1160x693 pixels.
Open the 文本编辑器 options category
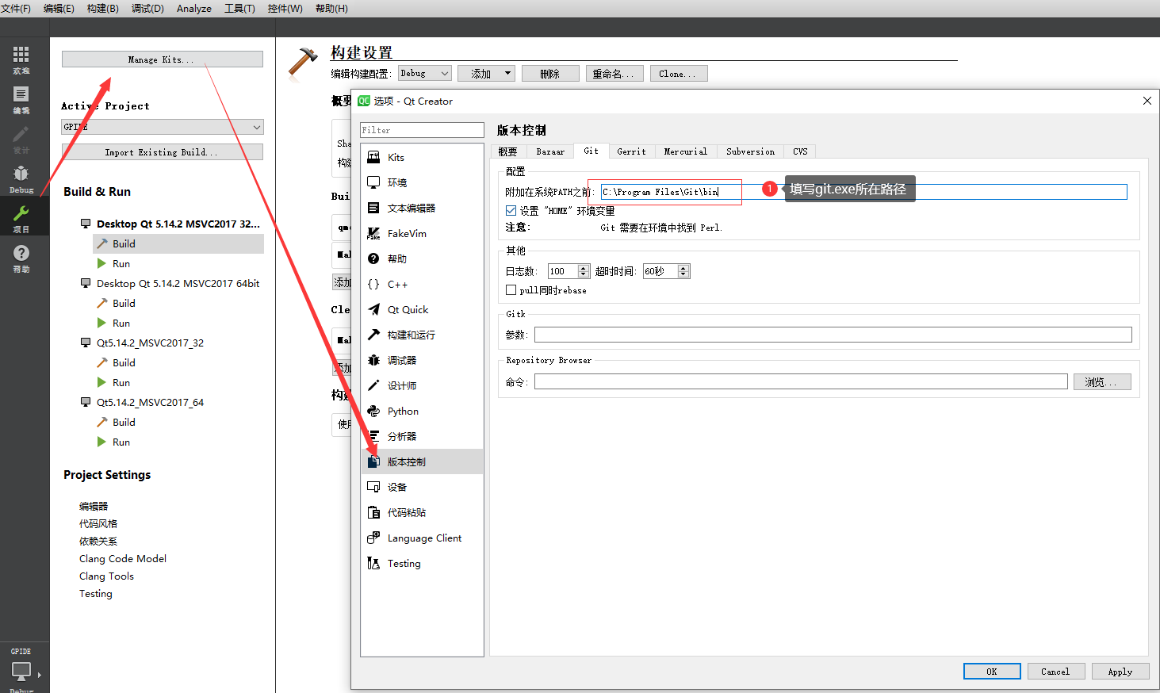[422, 208]
